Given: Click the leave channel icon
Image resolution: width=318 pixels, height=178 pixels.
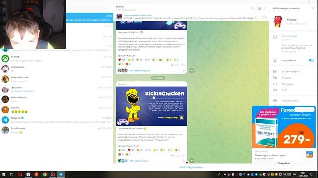Looking at the screenshot, I should tap(275, 101).
